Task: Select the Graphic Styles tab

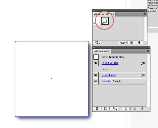Action: [104, 14]
